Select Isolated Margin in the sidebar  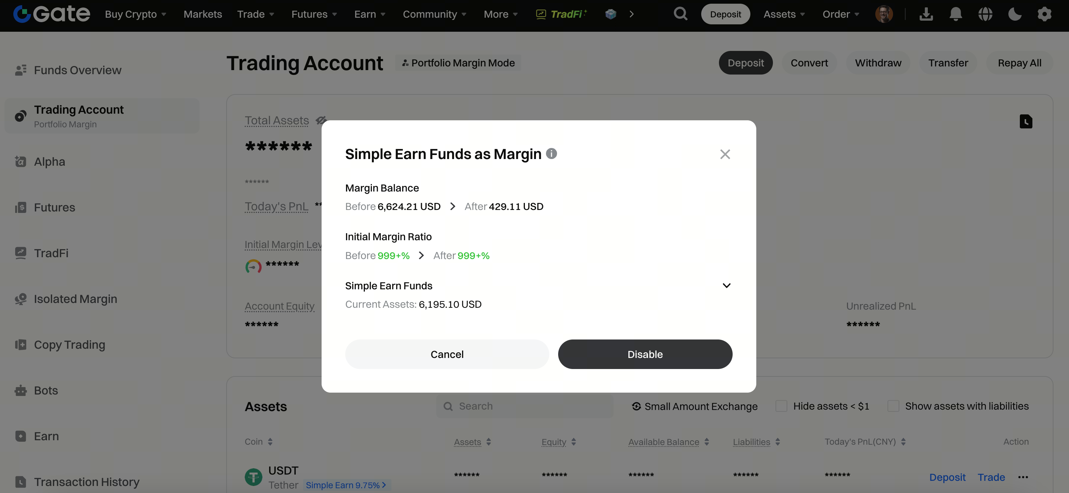pyautogui.click(x=75, y=299)
